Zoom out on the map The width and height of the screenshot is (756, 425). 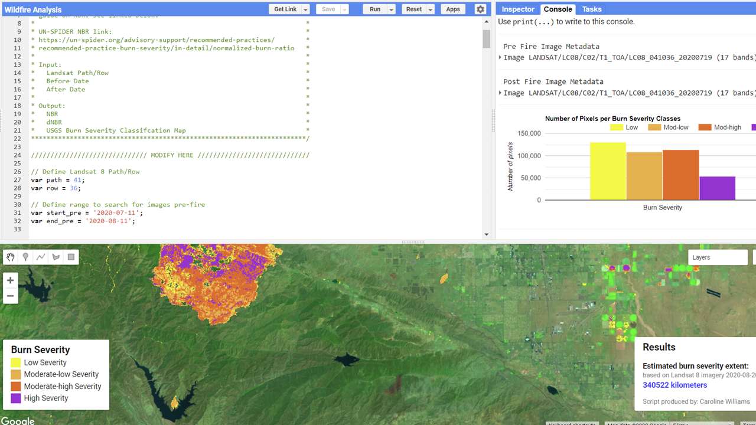pos(11,296)
